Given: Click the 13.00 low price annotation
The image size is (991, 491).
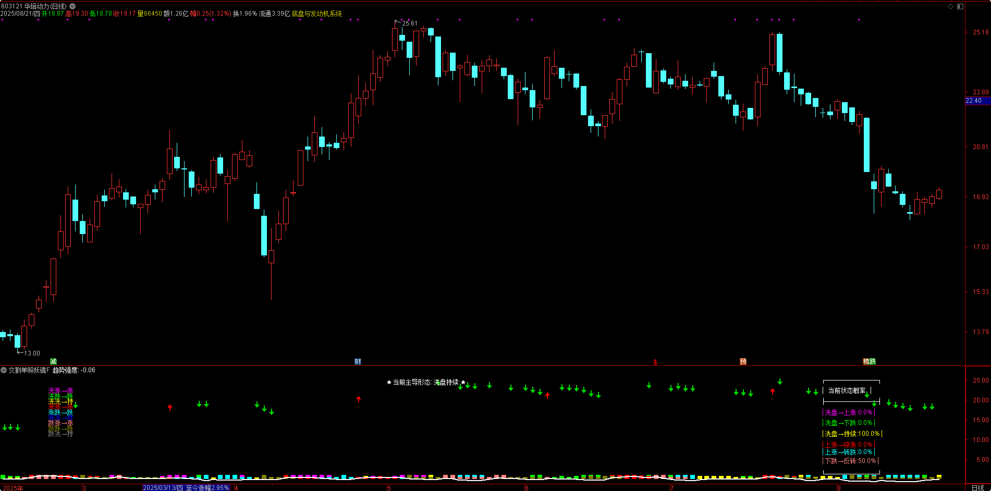Looking at the screenshot, I should [x=31, y=353].
